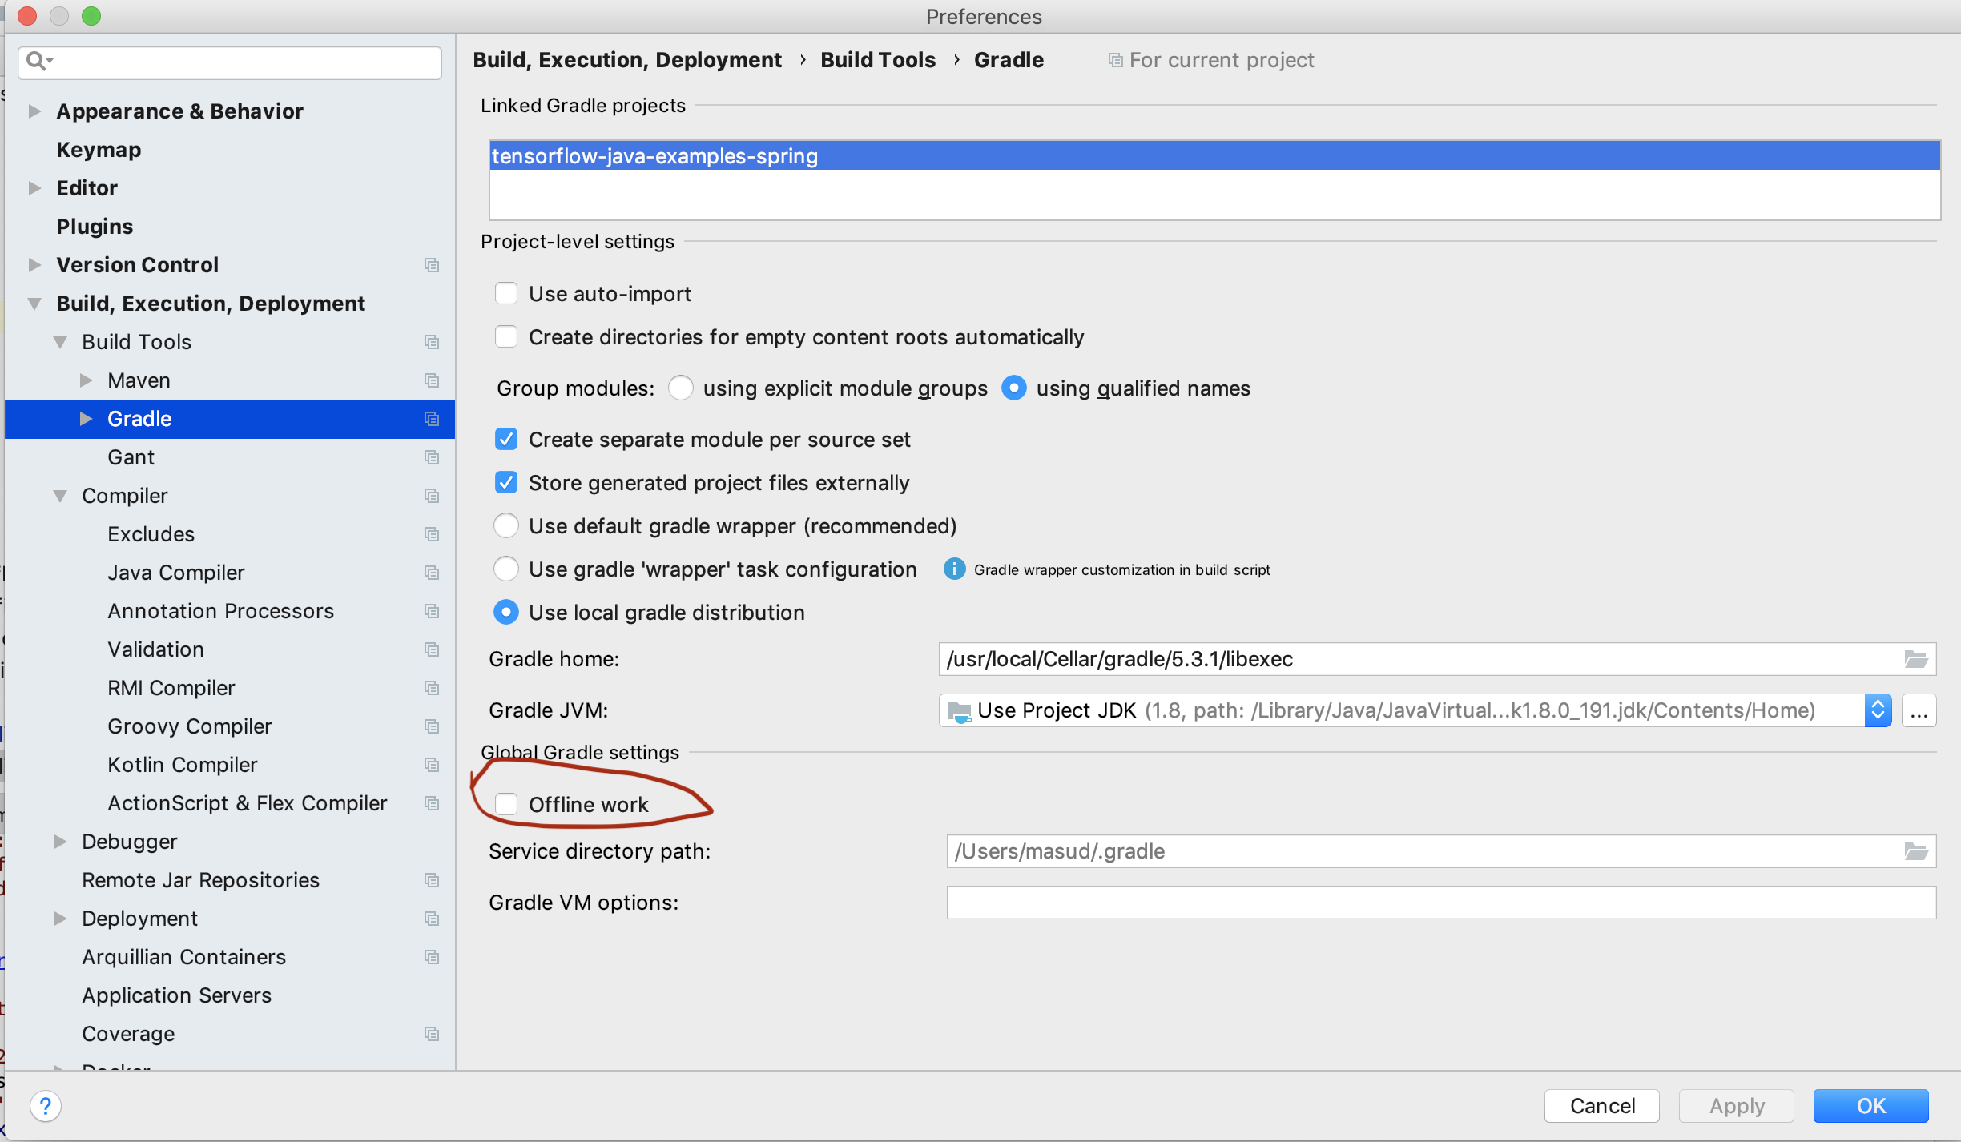1961x1142 pixels.
Task: Click the search magnifier icon
Action: point(37,61)
